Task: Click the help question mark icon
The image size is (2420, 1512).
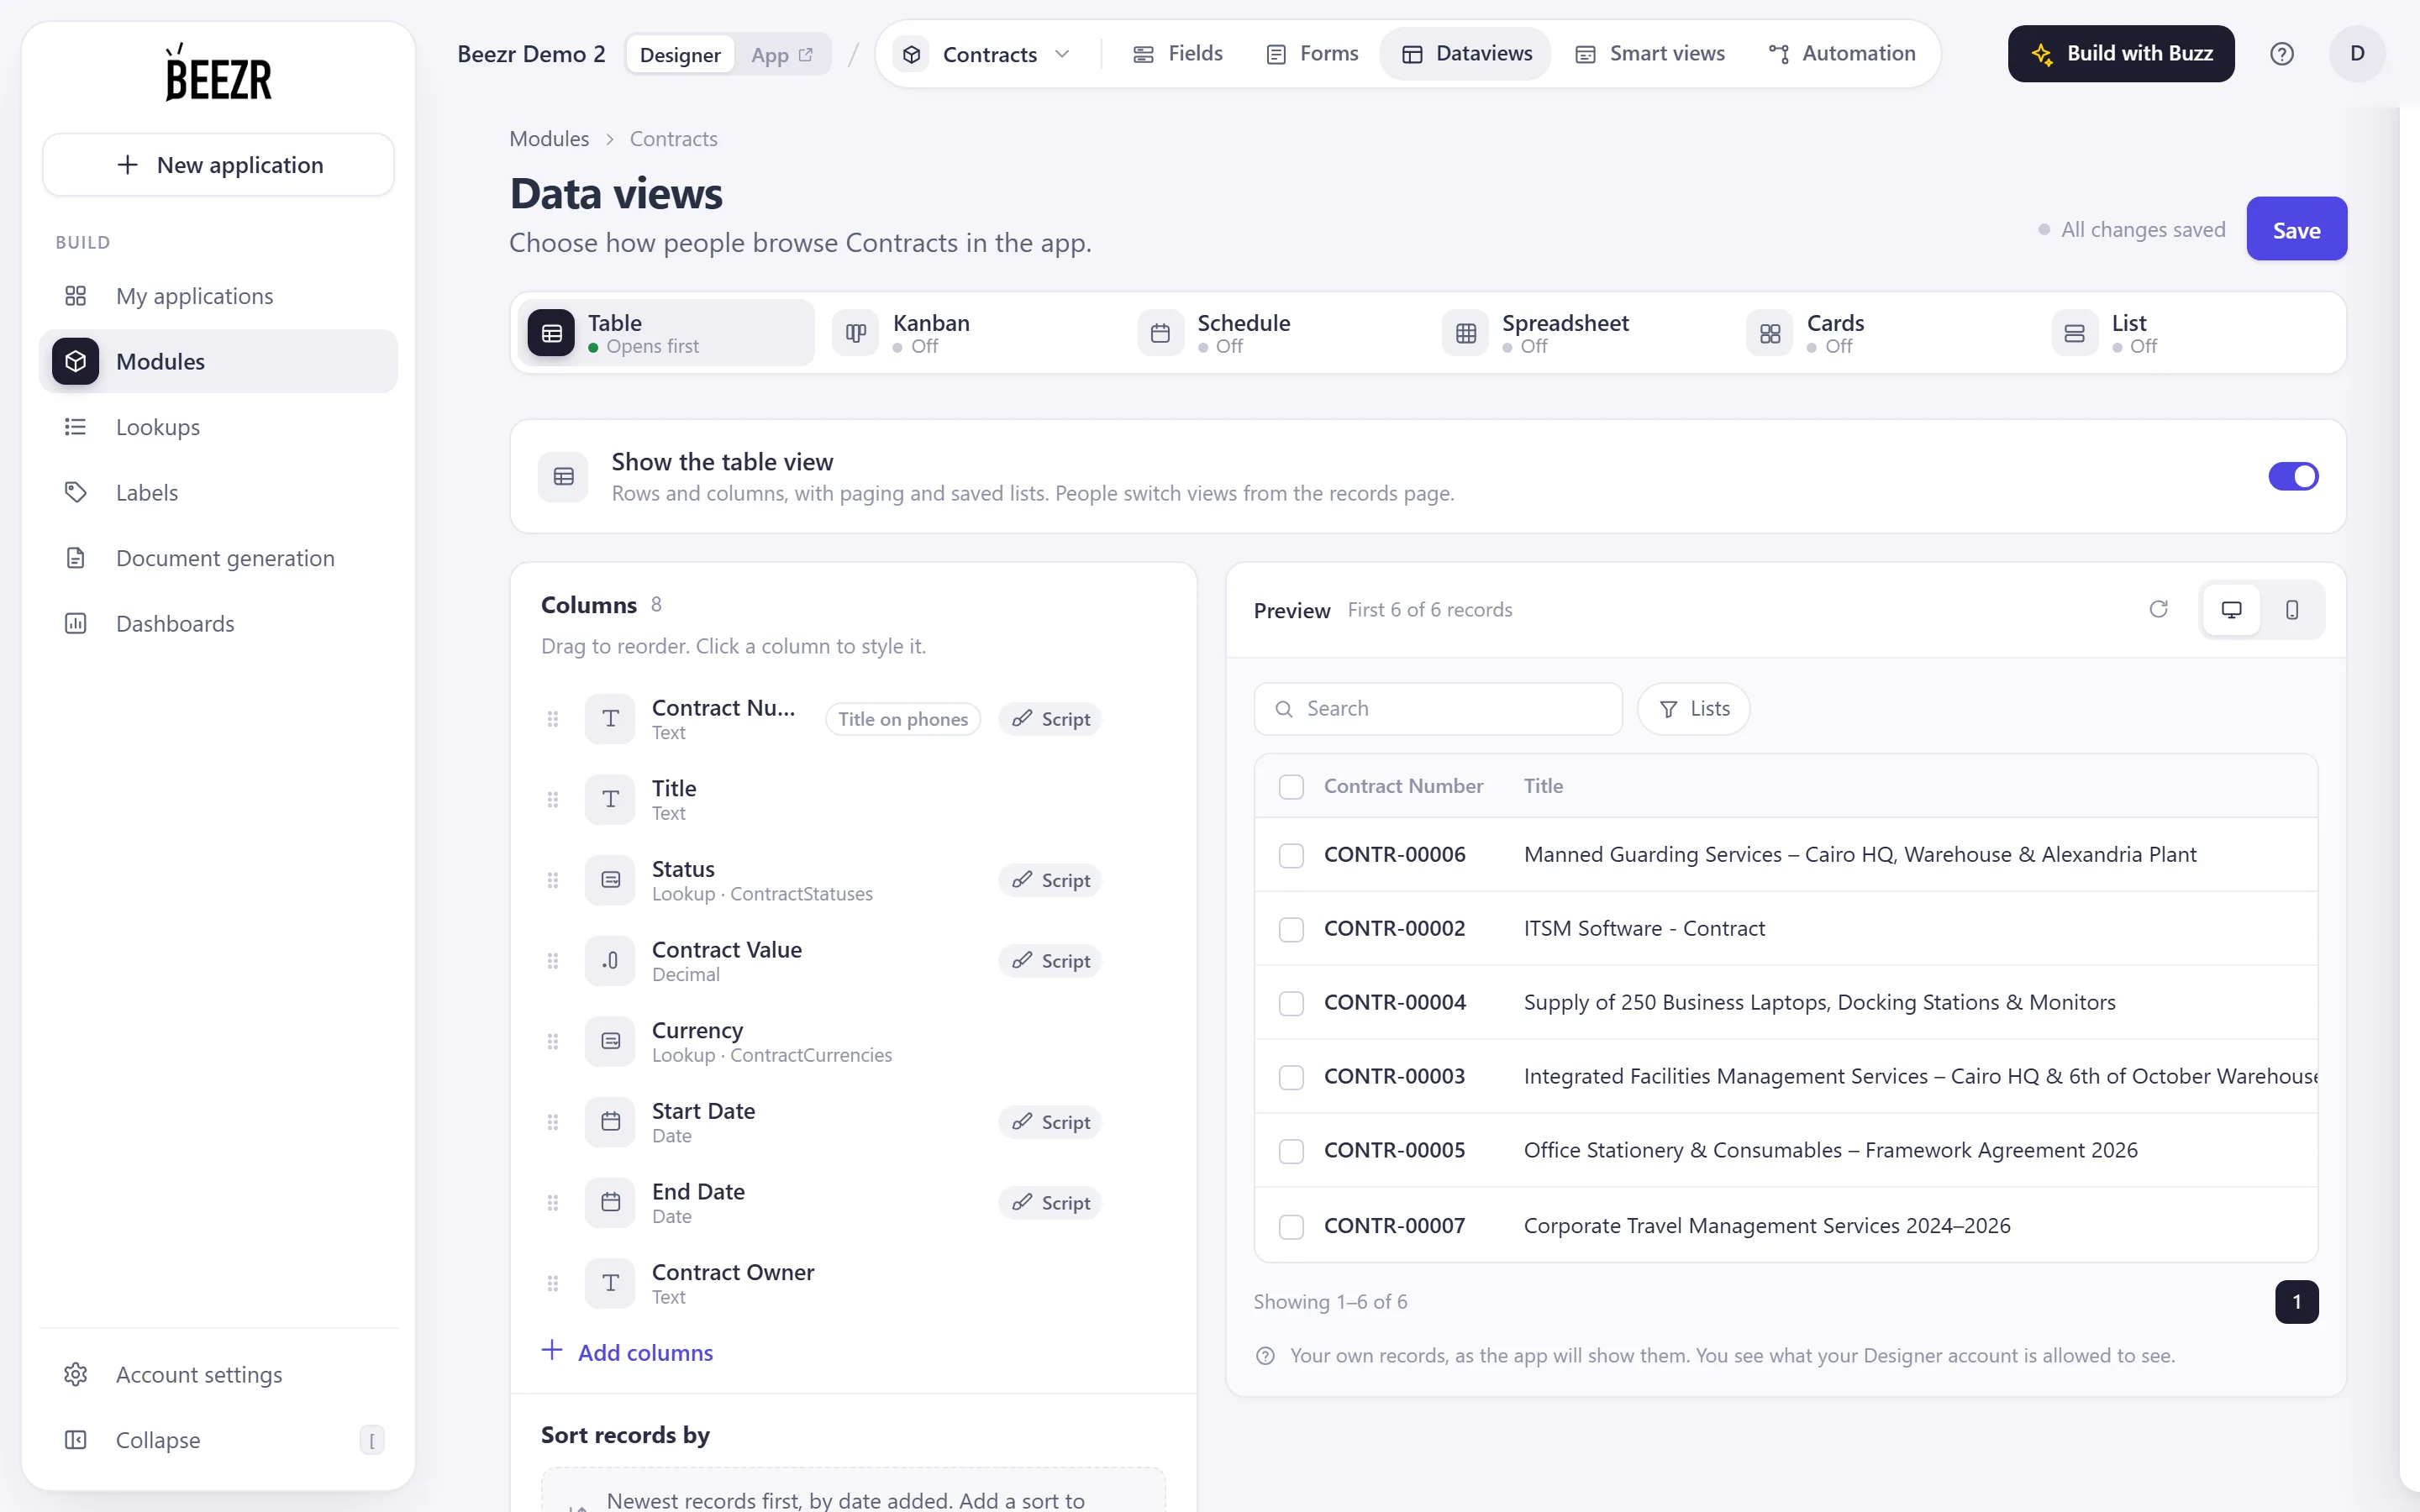Action: (x=2281, y=54)
